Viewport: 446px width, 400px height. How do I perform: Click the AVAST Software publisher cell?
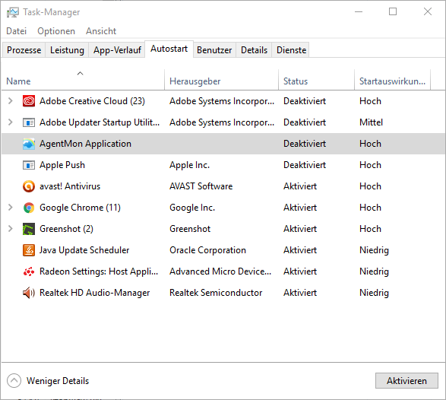click(201, 186)
